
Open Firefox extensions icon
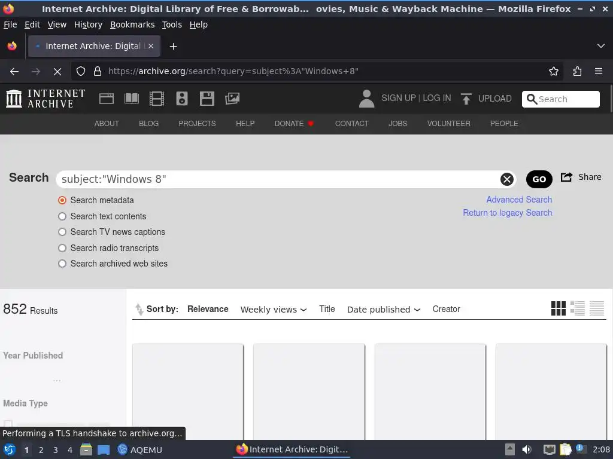[x=577, y=72]
